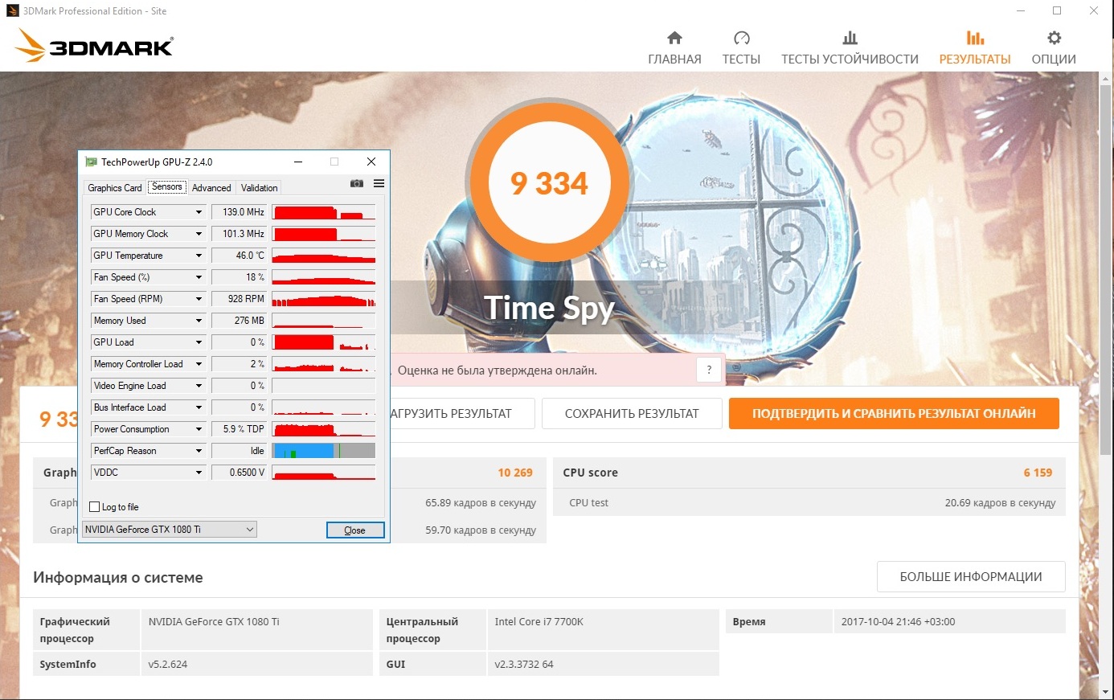Screen dimensions: 1114x700
Task: Enable Log to file checkbox
Action: [94, 507]
